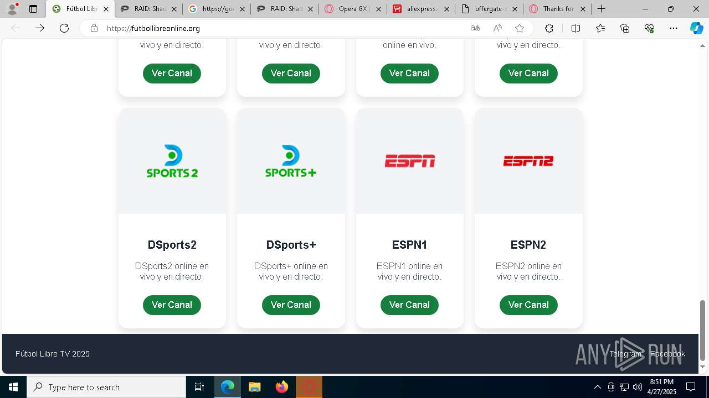709x398 pixels.
Task: Open the Favorites list icon
Action: 600,28
